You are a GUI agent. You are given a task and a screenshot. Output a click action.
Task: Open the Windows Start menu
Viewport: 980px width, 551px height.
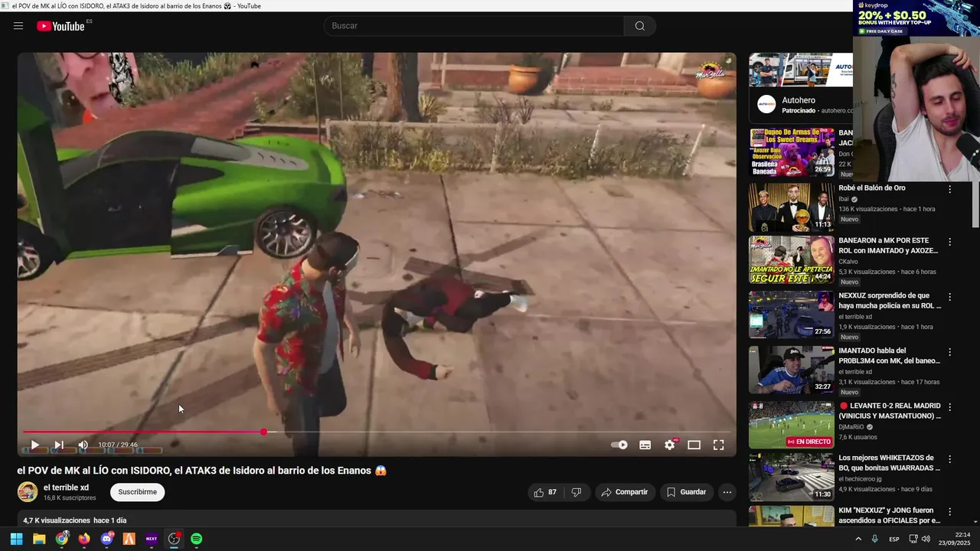pos(16,539)
